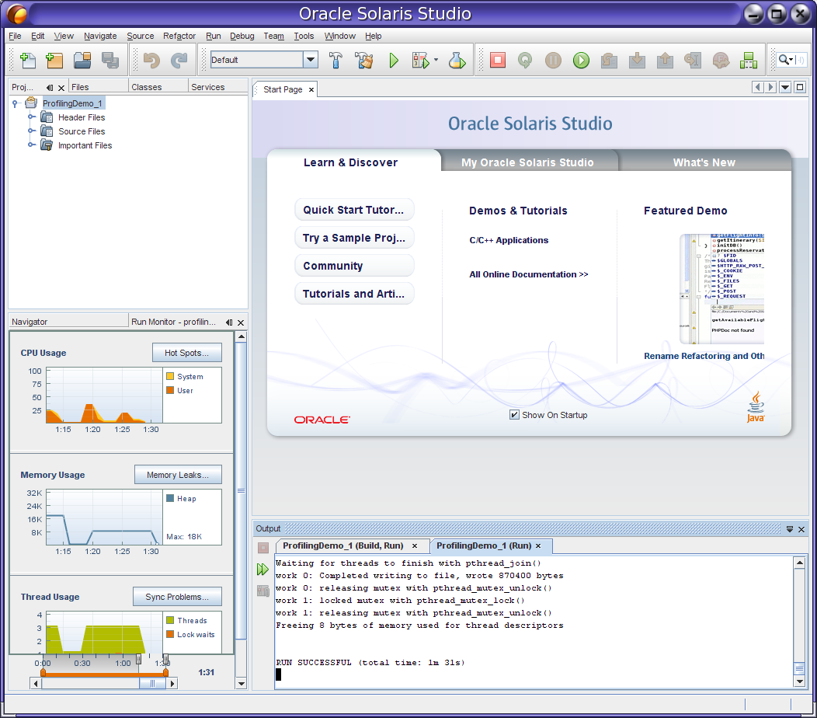
Task: Click the Memory Leaks button
Action: click(178, 475)
